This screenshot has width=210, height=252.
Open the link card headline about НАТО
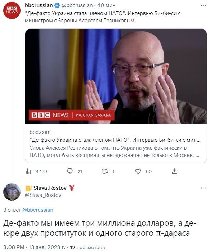point(115,140)
